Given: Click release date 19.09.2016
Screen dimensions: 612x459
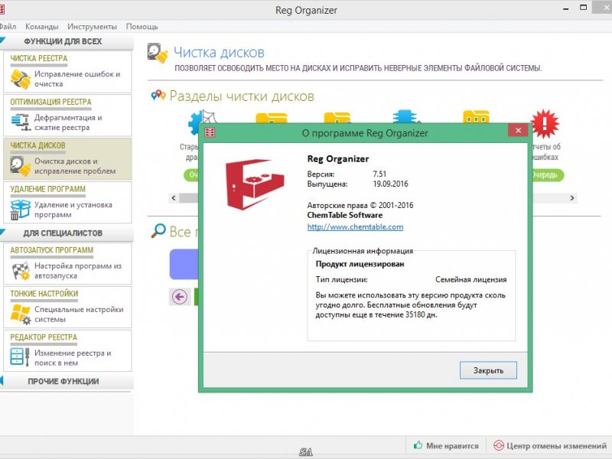Looking at the screenshot, I should [x=390, y=184].
